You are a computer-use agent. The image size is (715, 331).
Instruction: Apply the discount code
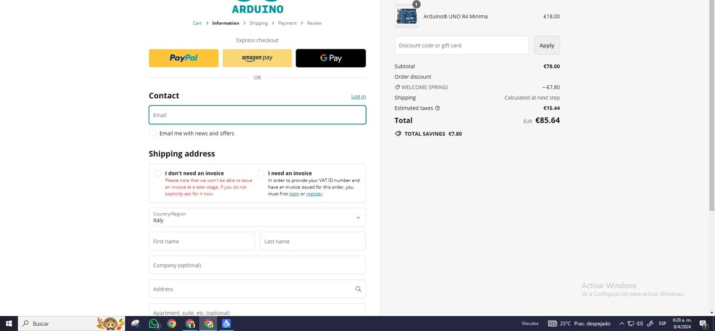547,45
